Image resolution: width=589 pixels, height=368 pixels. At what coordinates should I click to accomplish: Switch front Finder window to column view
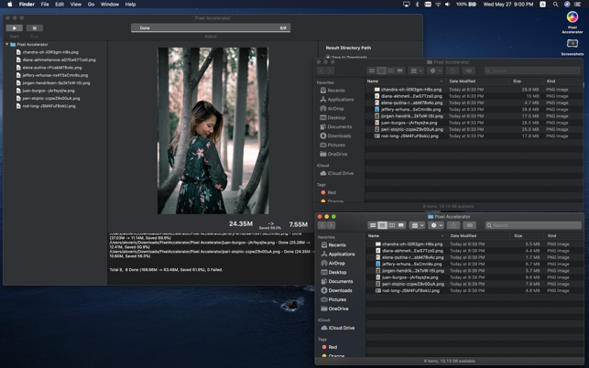tap(392, 225)
